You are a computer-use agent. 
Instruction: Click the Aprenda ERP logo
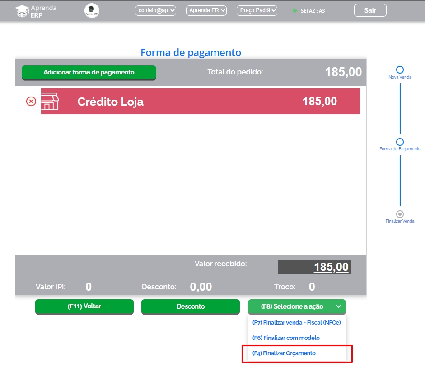pos(36,11)
